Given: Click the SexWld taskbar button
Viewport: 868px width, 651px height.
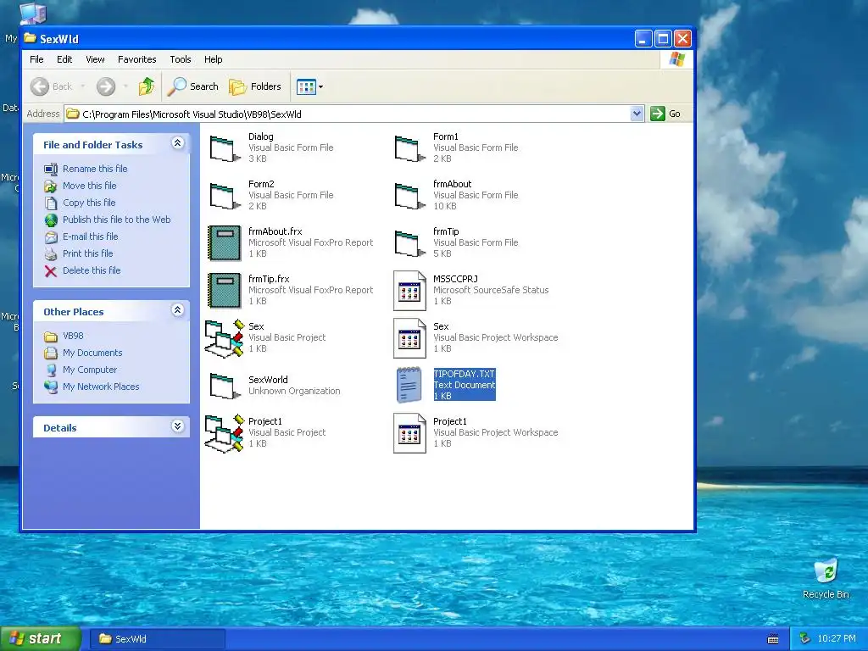Looking at the screenshot, I should [158, 639].
